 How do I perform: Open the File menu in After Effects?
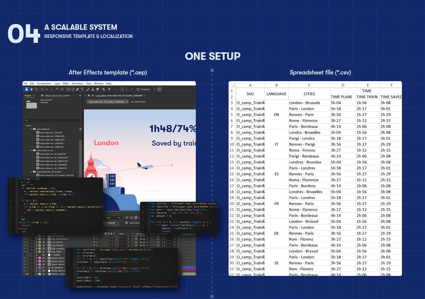pyautogui.click(x=25, y=84)
